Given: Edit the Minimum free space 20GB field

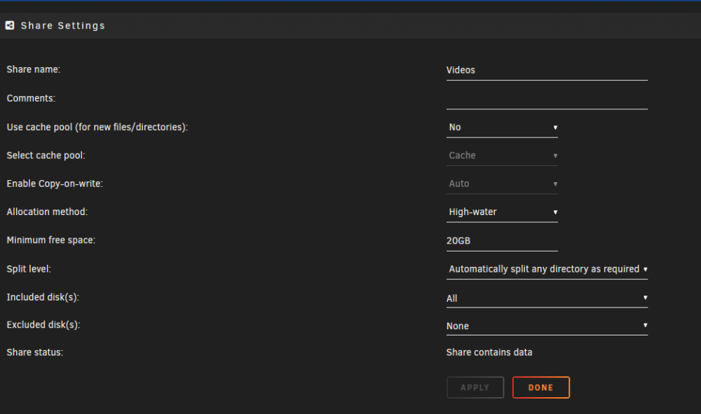Looking at the screenshot, I should 502,241.
